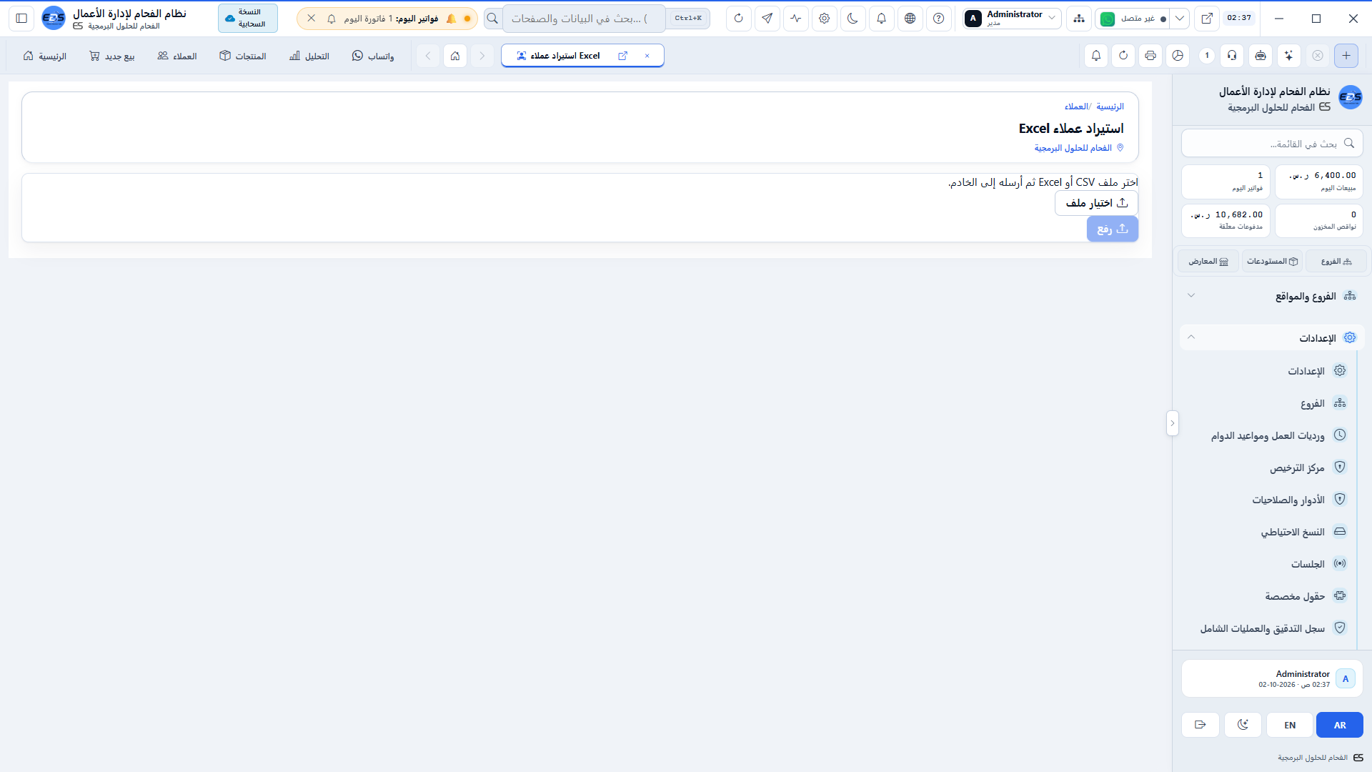This screenshot has height=772, width=1372.
Task: Click the اختيار ملف button
Action: coord(1096,203)
